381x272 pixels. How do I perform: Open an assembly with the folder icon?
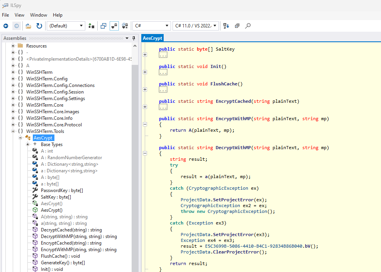[x=29, y=26]
